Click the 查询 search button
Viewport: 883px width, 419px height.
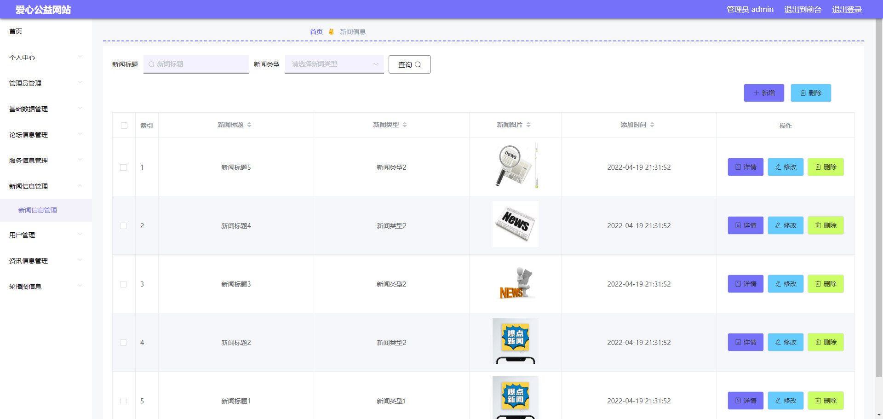click(409, 64)
